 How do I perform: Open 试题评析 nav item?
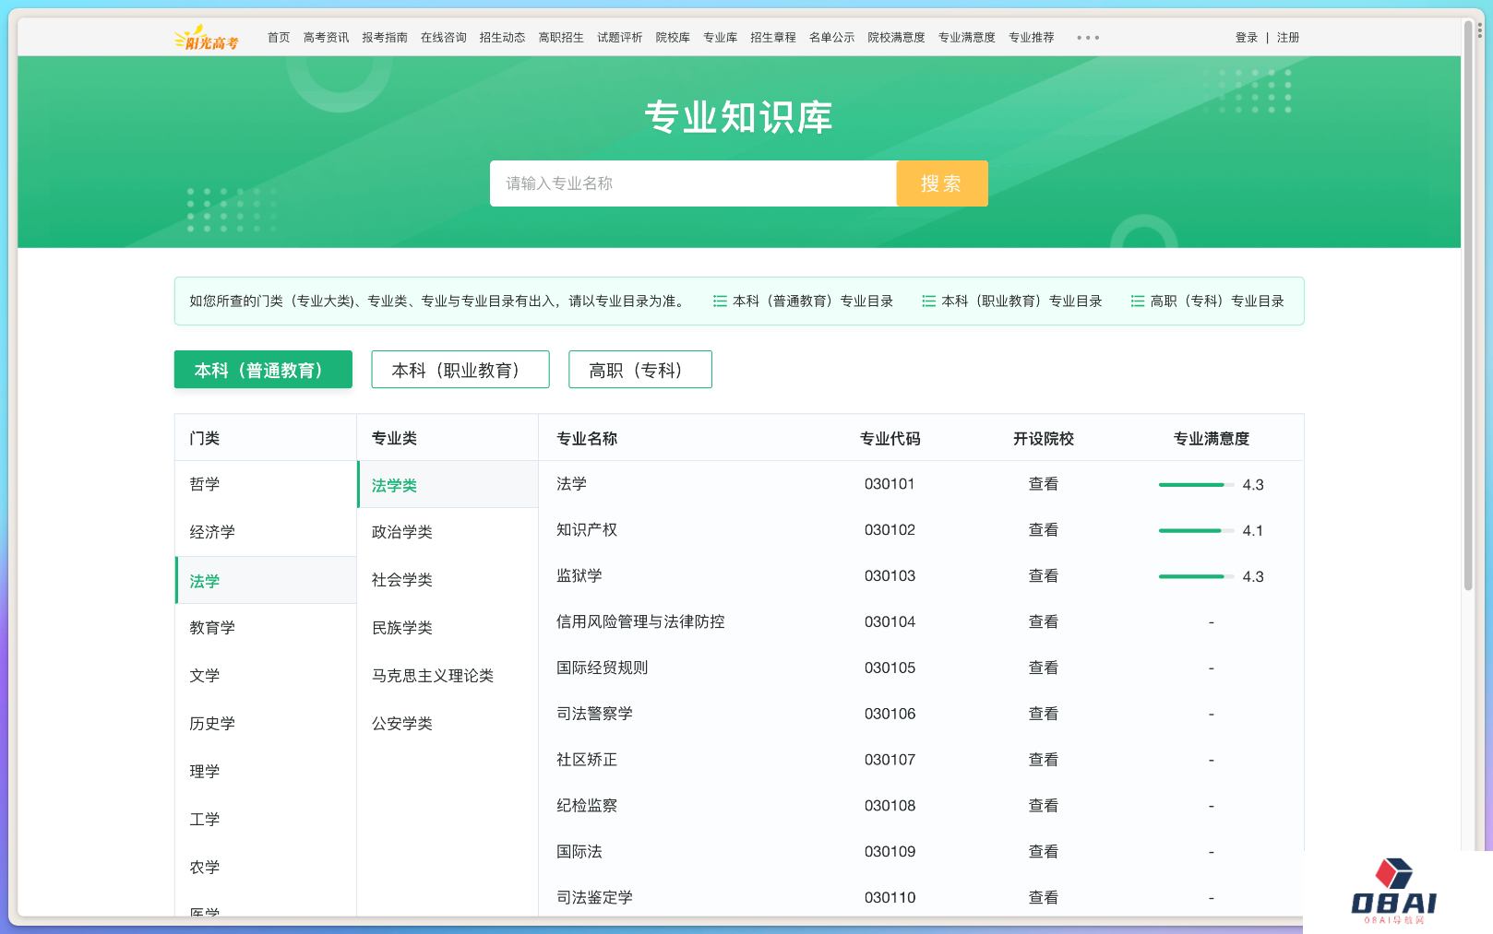pyautogui.click(x=620, y=38)
